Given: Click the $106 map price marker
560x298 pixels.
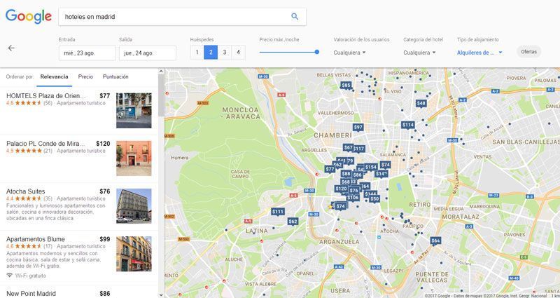Looking at the screenshot, I should pos(353,198).
